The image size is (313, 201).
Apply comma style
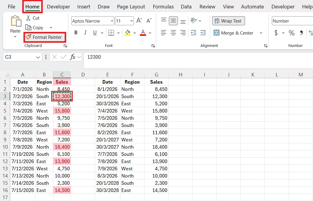click(x=302, y=33)
